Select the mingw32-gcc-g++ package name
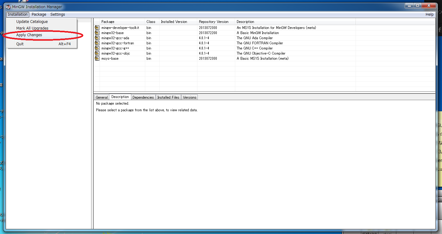This screenshot has height=234, width=442. coord(115,48)
